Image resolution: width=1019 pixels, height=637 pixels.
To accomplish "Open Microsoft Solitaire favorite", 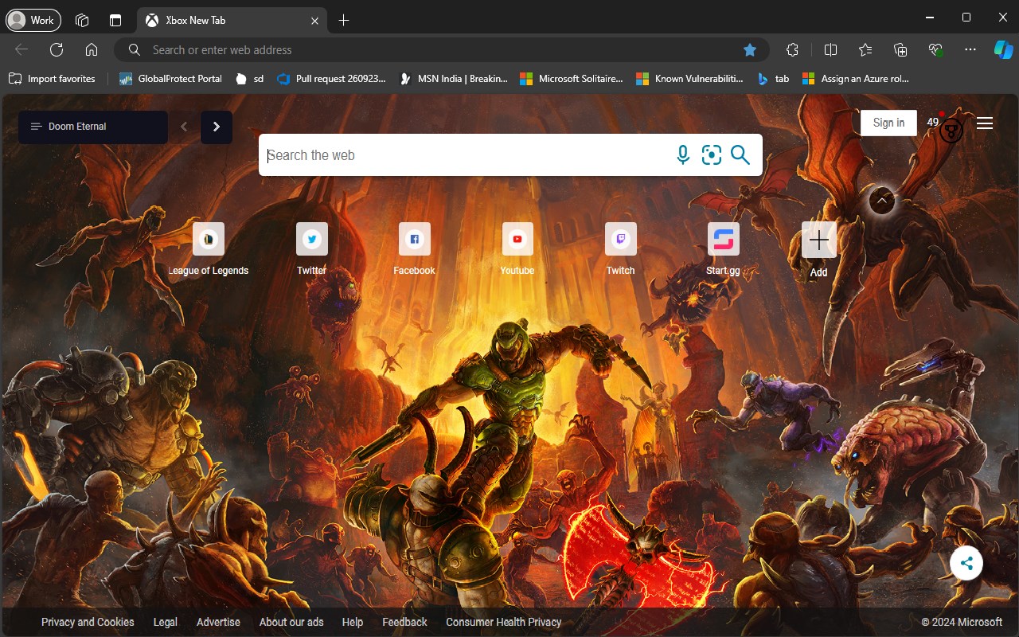I will point(572,79).
